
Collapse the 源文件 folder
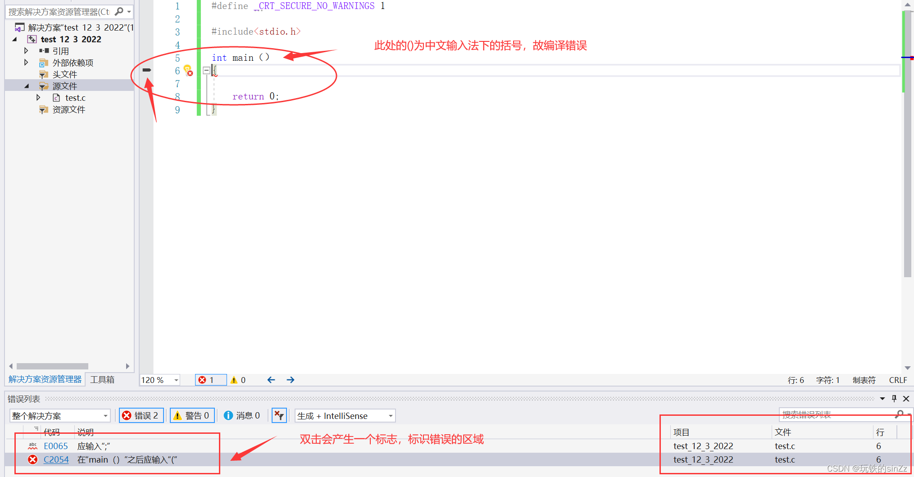(x=27, y=86)
